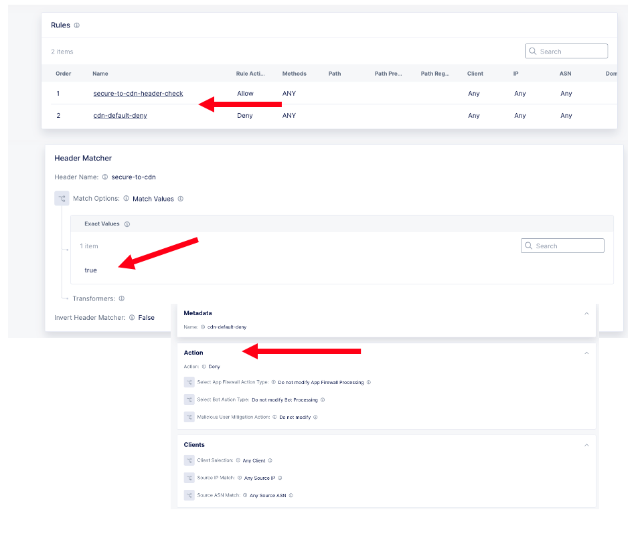Click magnifier icon in Rules search box
The height and width of the screenshot is (536, 642).
click(532, 51)
